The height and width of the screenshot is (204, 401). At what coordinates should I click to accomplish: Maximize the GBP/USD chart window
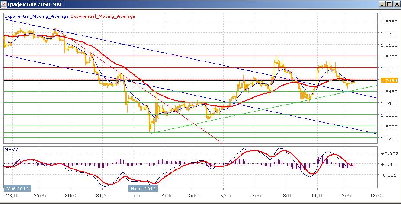click(x=389, y=4)
